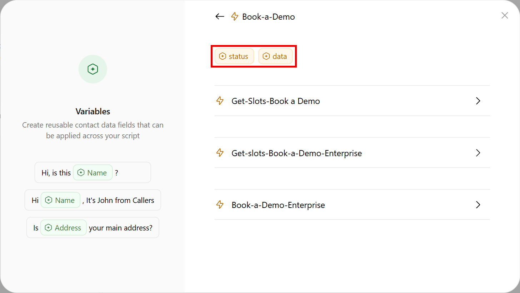Click the large green Variables hexagon icon

click(93, 69)
